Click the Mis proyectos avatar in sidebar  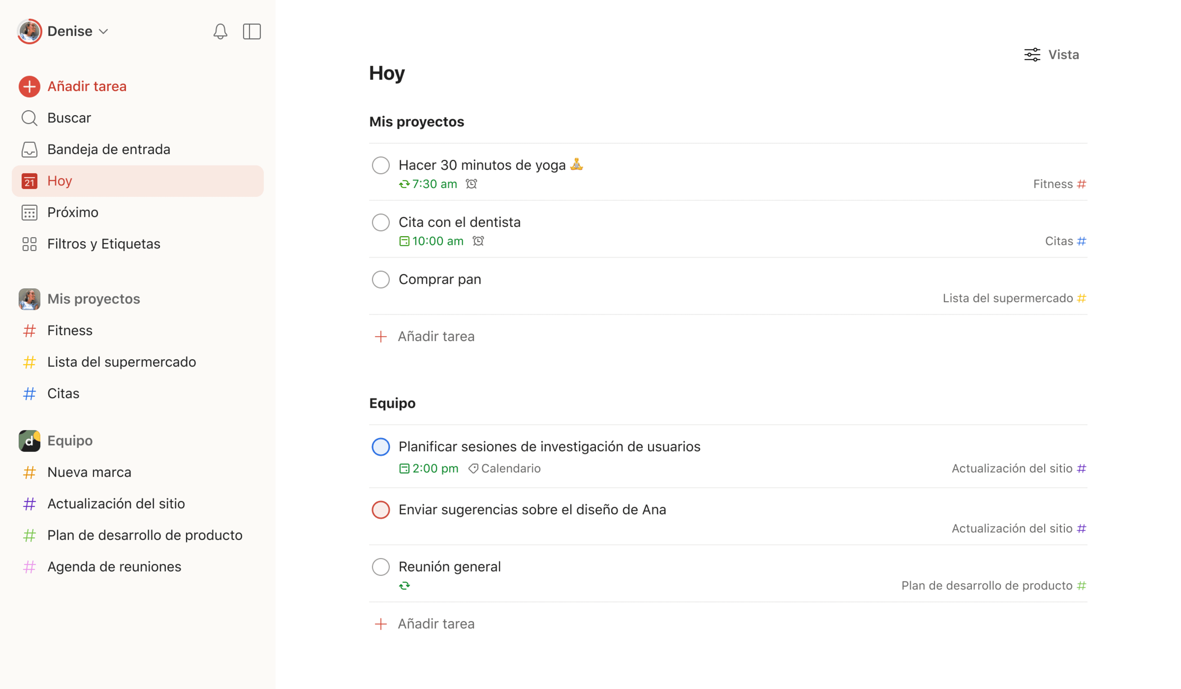coord(29,298)
